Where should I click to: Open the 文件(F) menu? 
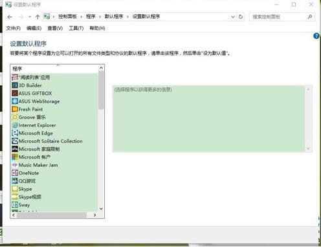pyautogui.click(x=13, y=28)
